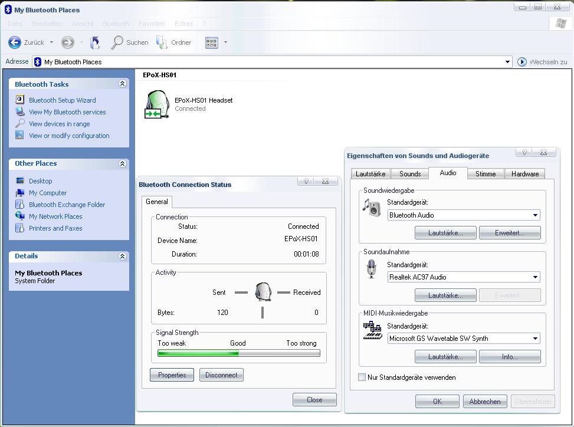Click Bluetooth Setup Wizard icon

pyautogui.click(x=20, y=100)
